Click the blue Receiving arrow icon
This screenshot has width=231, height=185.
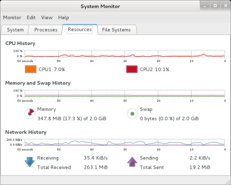[x=30, y=162]
